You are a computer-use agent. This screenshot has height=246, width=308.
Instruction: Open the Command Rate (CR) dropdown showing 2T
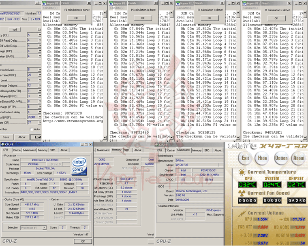39,123
